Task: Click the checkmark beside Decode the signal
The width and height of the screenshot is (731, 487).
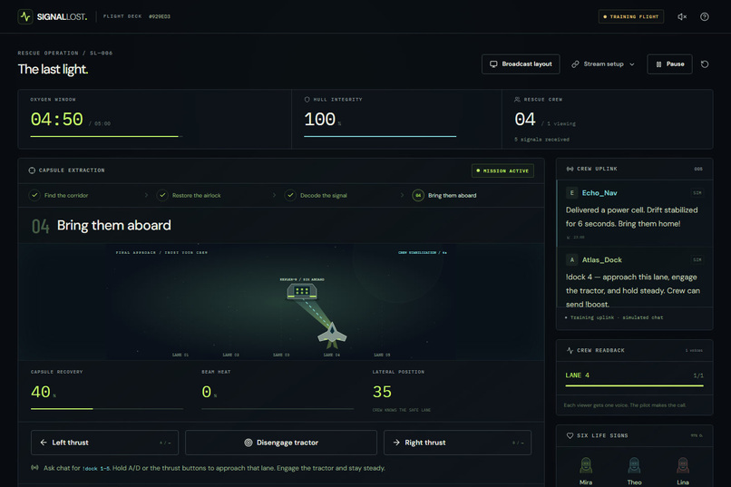Action: pyautogui.click(x=290, y=195)
